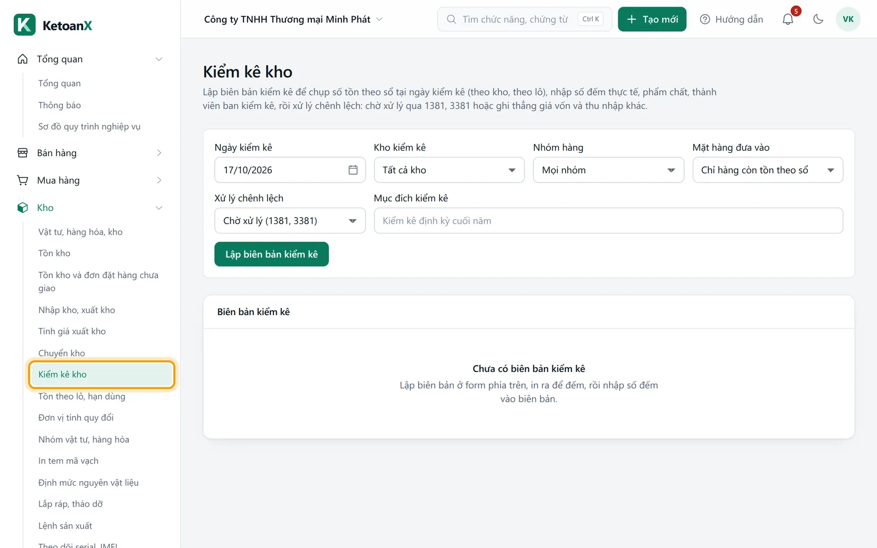Click the Mục đích kiểm kê field
The height and width of the screenshot is (548, 877).
608,221
